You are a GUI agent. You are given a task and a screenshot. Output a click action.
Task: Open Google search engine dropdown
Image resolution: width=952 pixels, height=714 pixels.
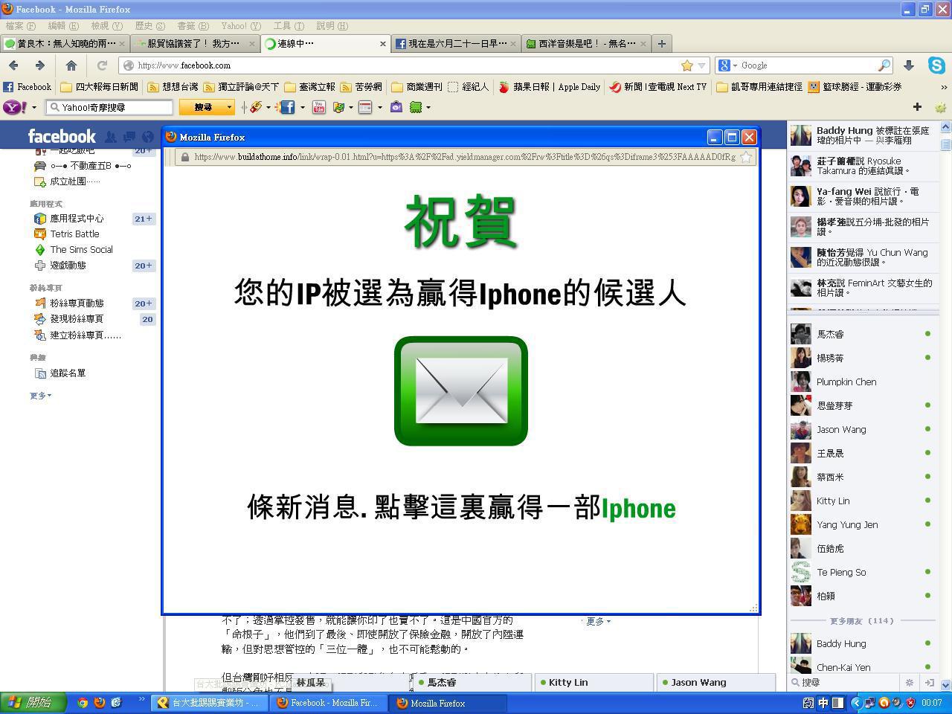click(x=735, y=65)
